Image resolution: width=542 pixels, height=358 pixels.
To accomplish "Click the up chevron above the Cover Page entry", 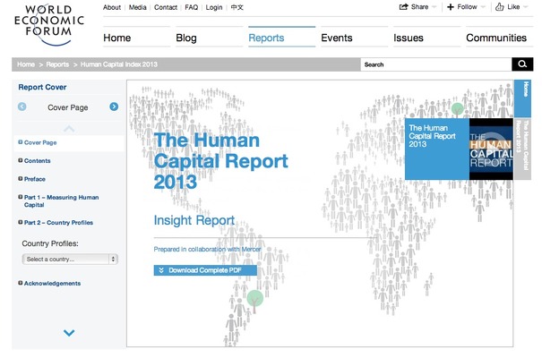I will (69, 129).
